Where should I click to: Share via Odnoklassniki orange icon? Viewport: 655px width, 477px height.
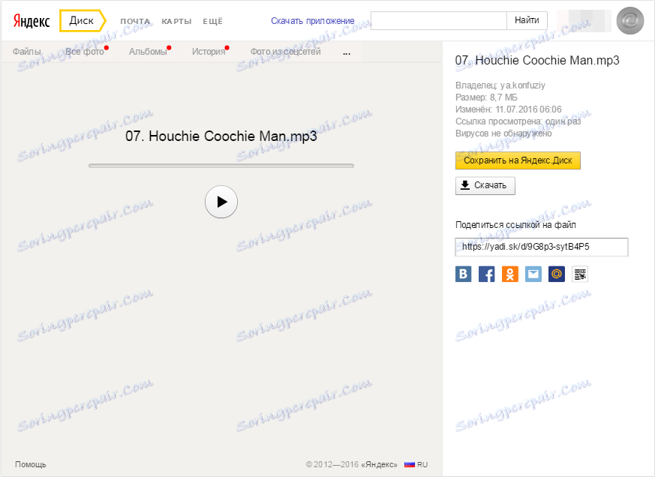pos(510,274)
